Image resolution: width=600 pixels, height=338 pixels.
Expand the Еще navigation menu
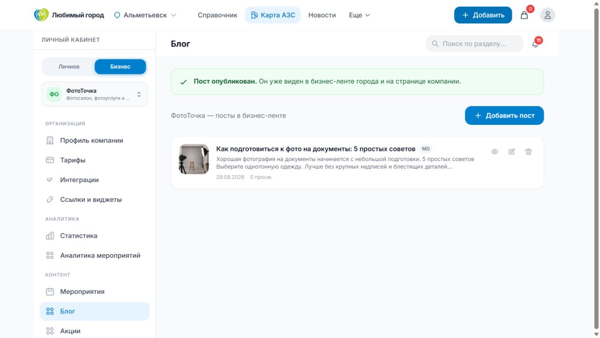(x=360, y=15)
